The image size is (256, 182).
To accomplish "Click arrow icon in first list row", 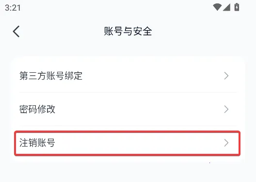I will click(226, 76).
